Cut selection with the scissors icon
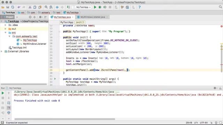 coord(30,7)
